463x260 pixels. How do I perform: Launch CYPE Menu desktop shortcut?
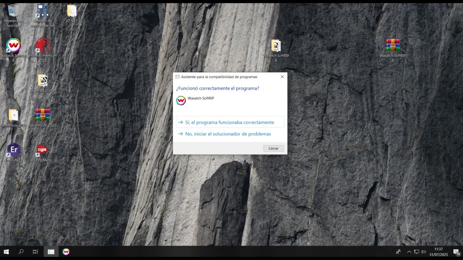[x=43, y=152]
